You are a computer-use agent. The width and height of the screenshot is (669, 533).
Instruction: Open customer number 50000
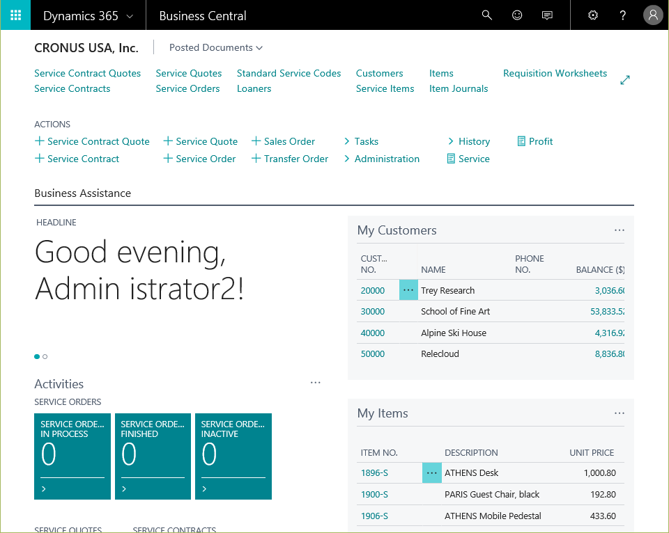(x=372, y=353)
